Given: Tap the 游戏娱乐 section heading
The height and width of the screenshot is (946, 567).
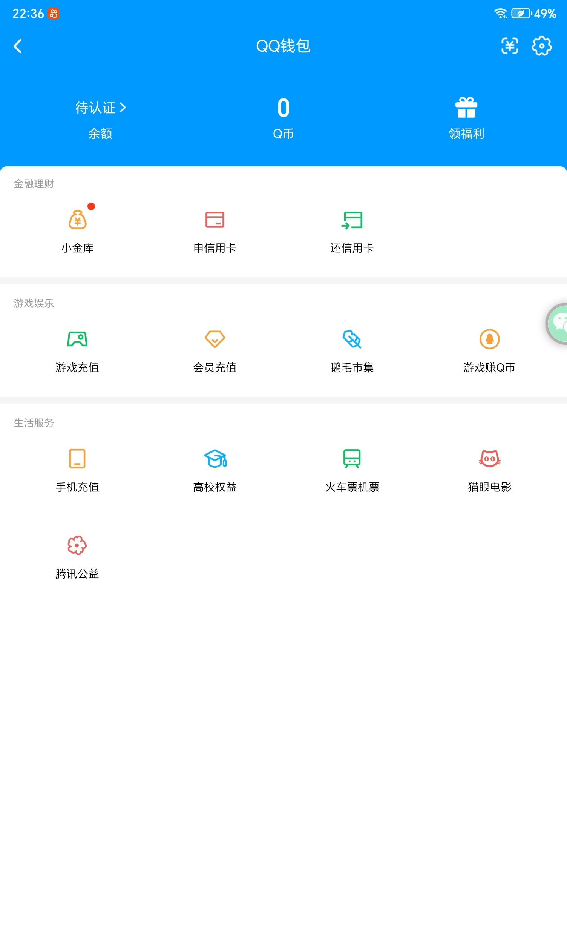Looking at the screenshot, I should 34,303.
